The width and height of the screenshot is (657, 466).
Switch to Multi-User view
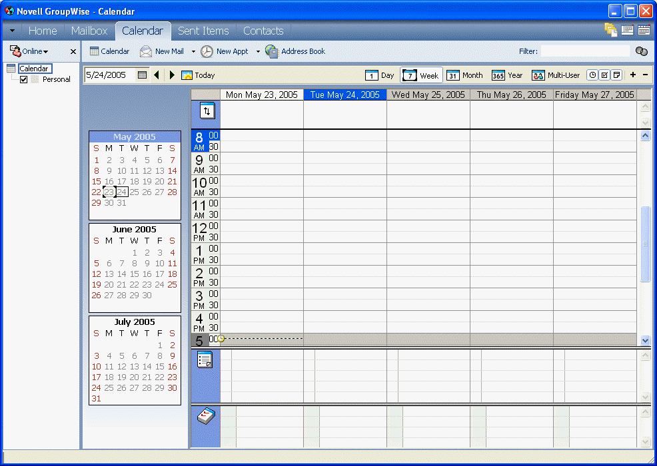click(556, 75)
